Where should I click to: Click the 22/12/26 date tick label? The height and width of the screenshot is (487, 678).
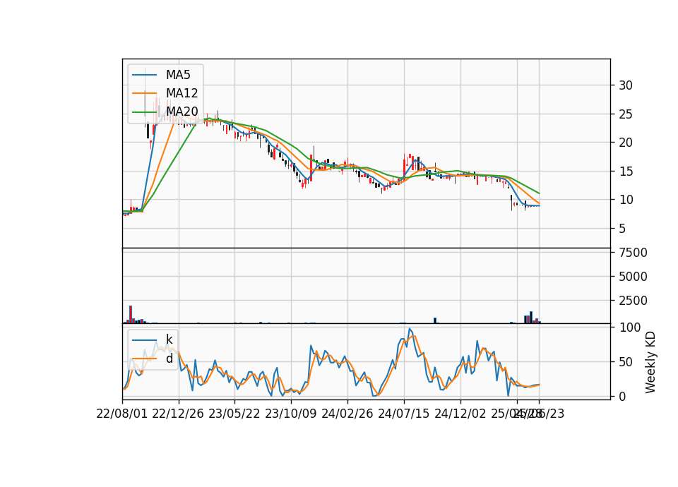(x=178, y=414)
